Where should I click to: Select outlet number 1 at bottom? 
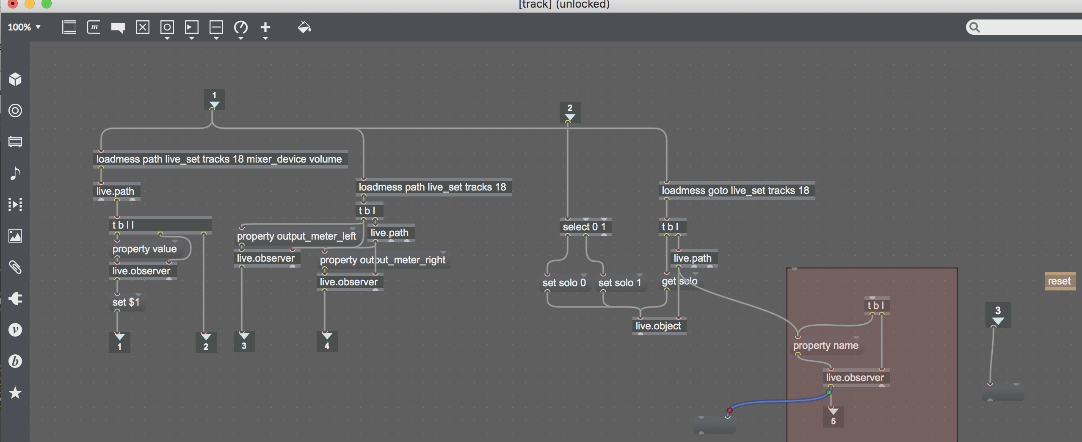(120, 342)
